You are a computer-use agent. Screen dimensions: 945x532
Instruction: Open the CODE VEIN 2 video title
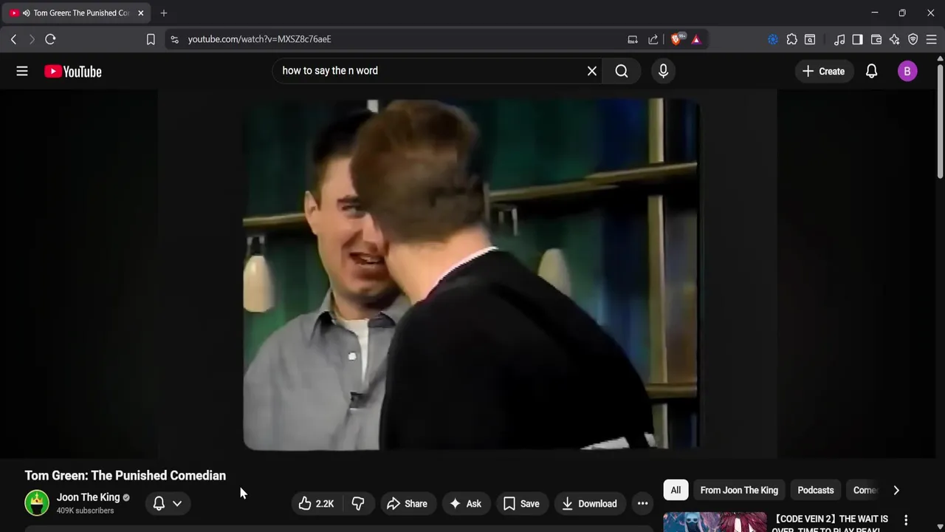click(831, 524)
